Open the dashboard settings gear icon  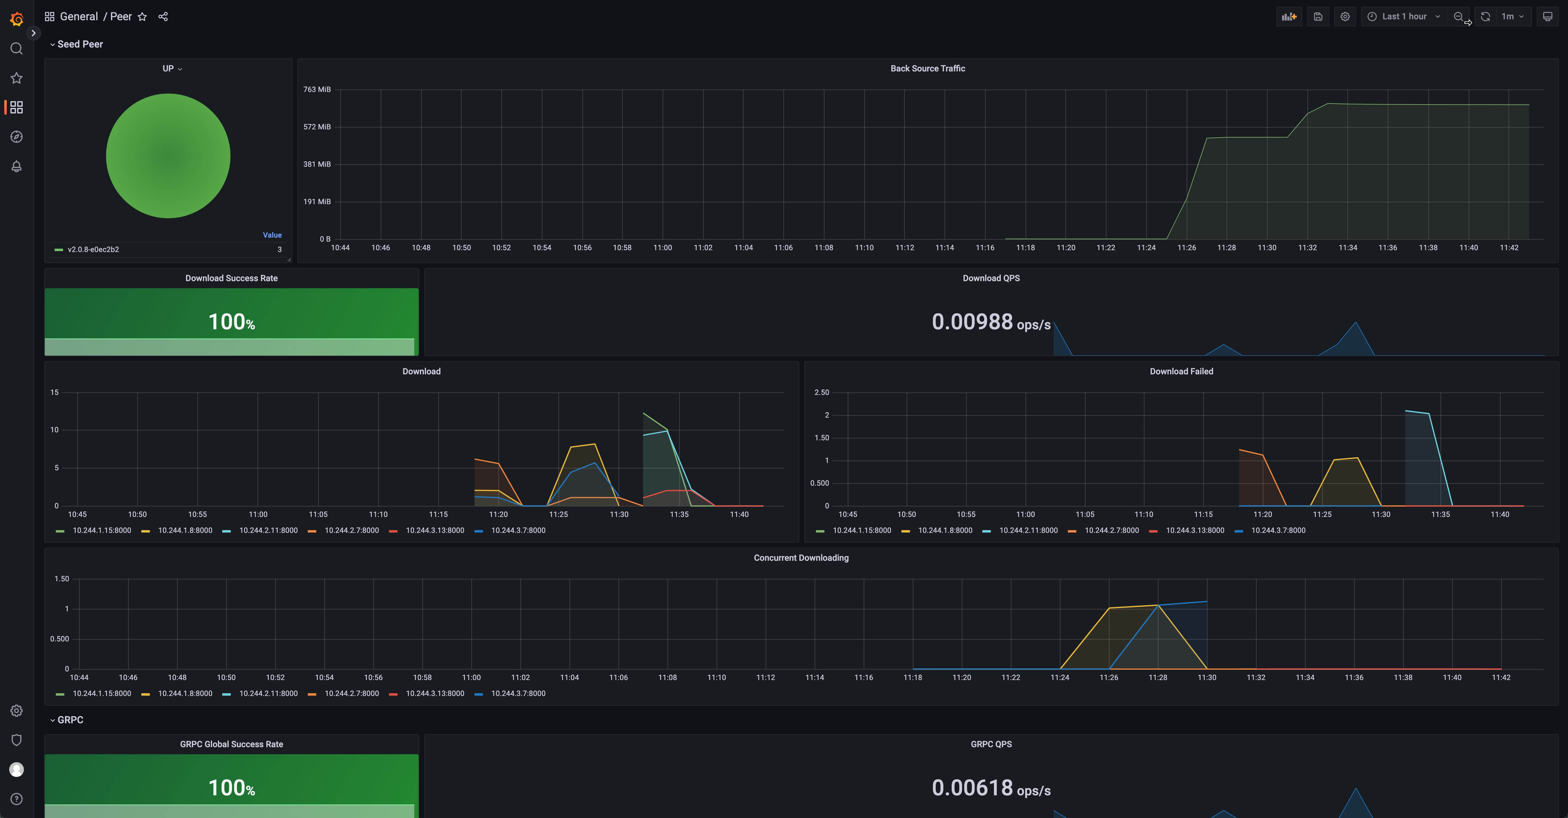point(1345,17)
